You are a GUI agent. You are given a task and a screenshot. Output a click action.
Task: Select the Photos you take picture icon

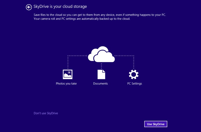(x=68, y=74)
